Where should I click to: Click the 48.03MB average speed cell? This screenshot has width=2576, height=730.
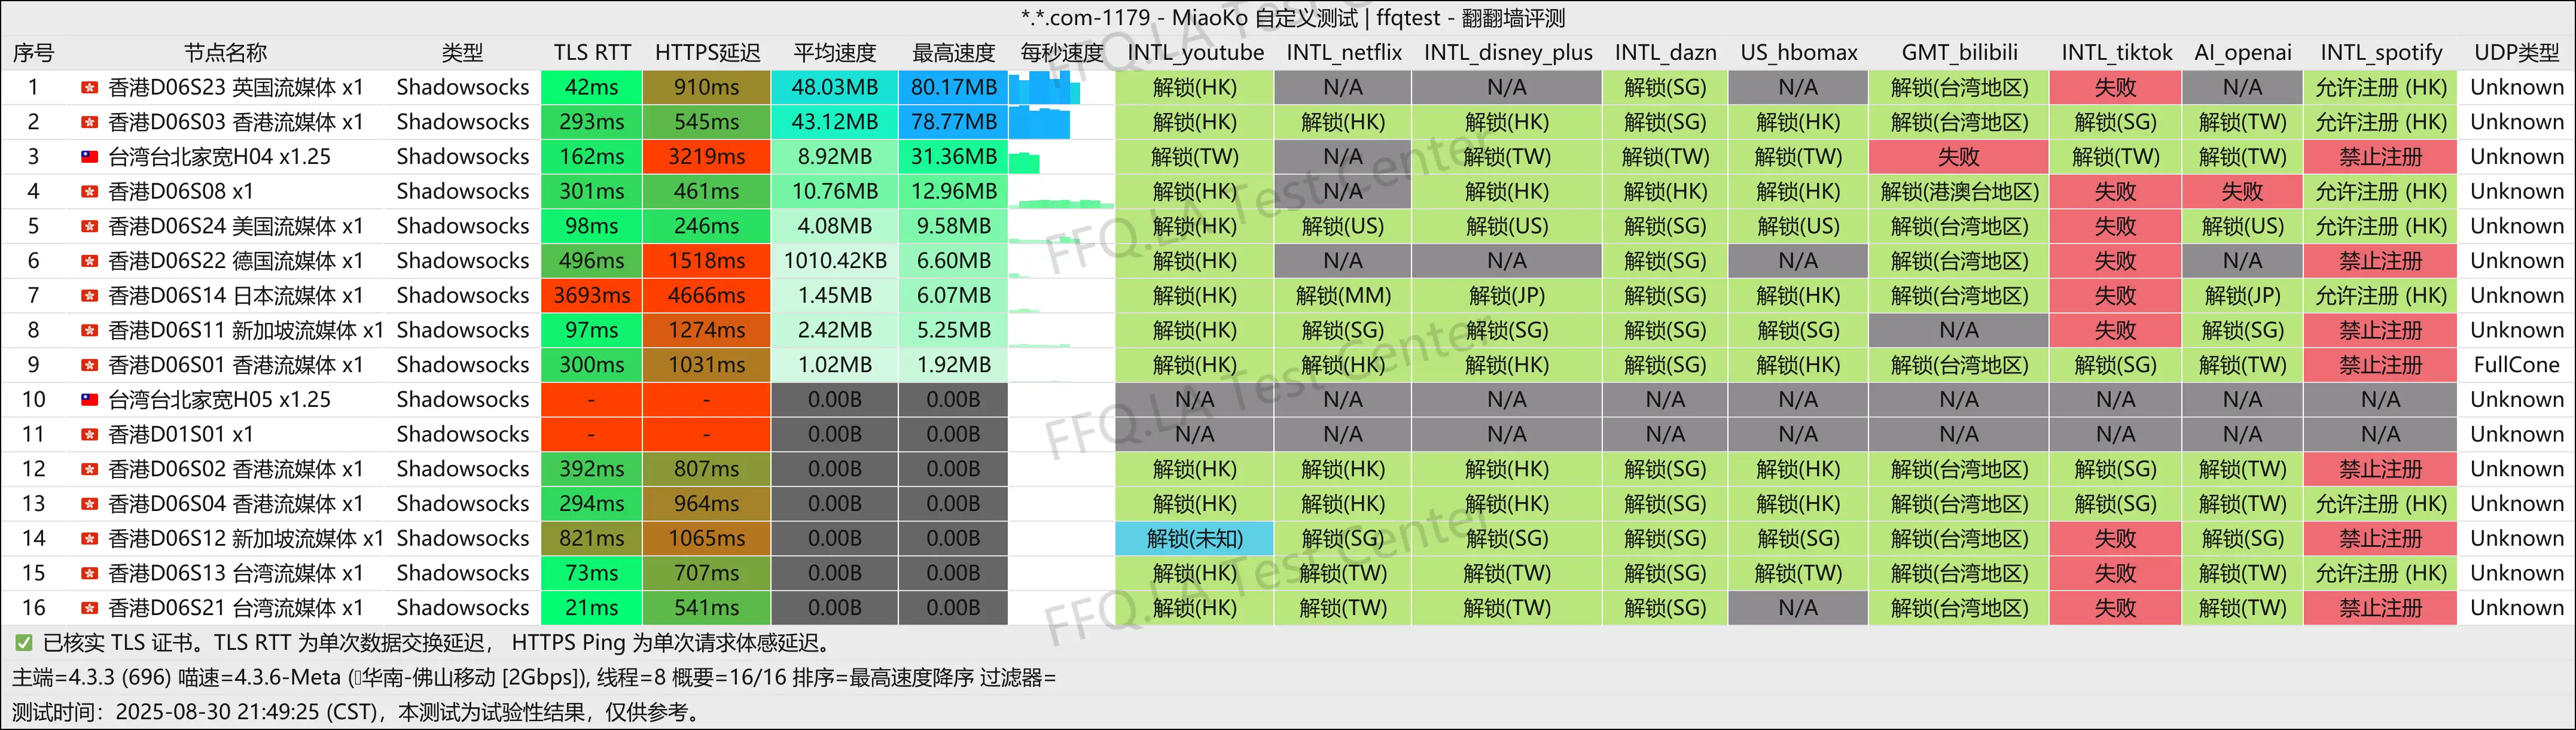(834, 88)
